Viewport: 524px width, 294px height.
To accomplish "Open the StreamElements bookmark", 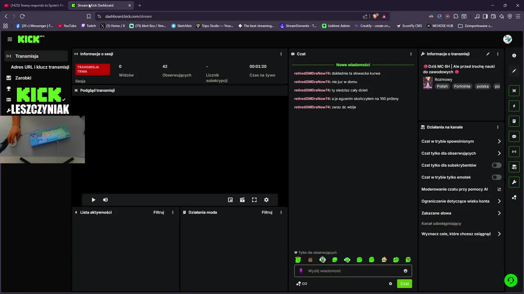I will point(298,26).
